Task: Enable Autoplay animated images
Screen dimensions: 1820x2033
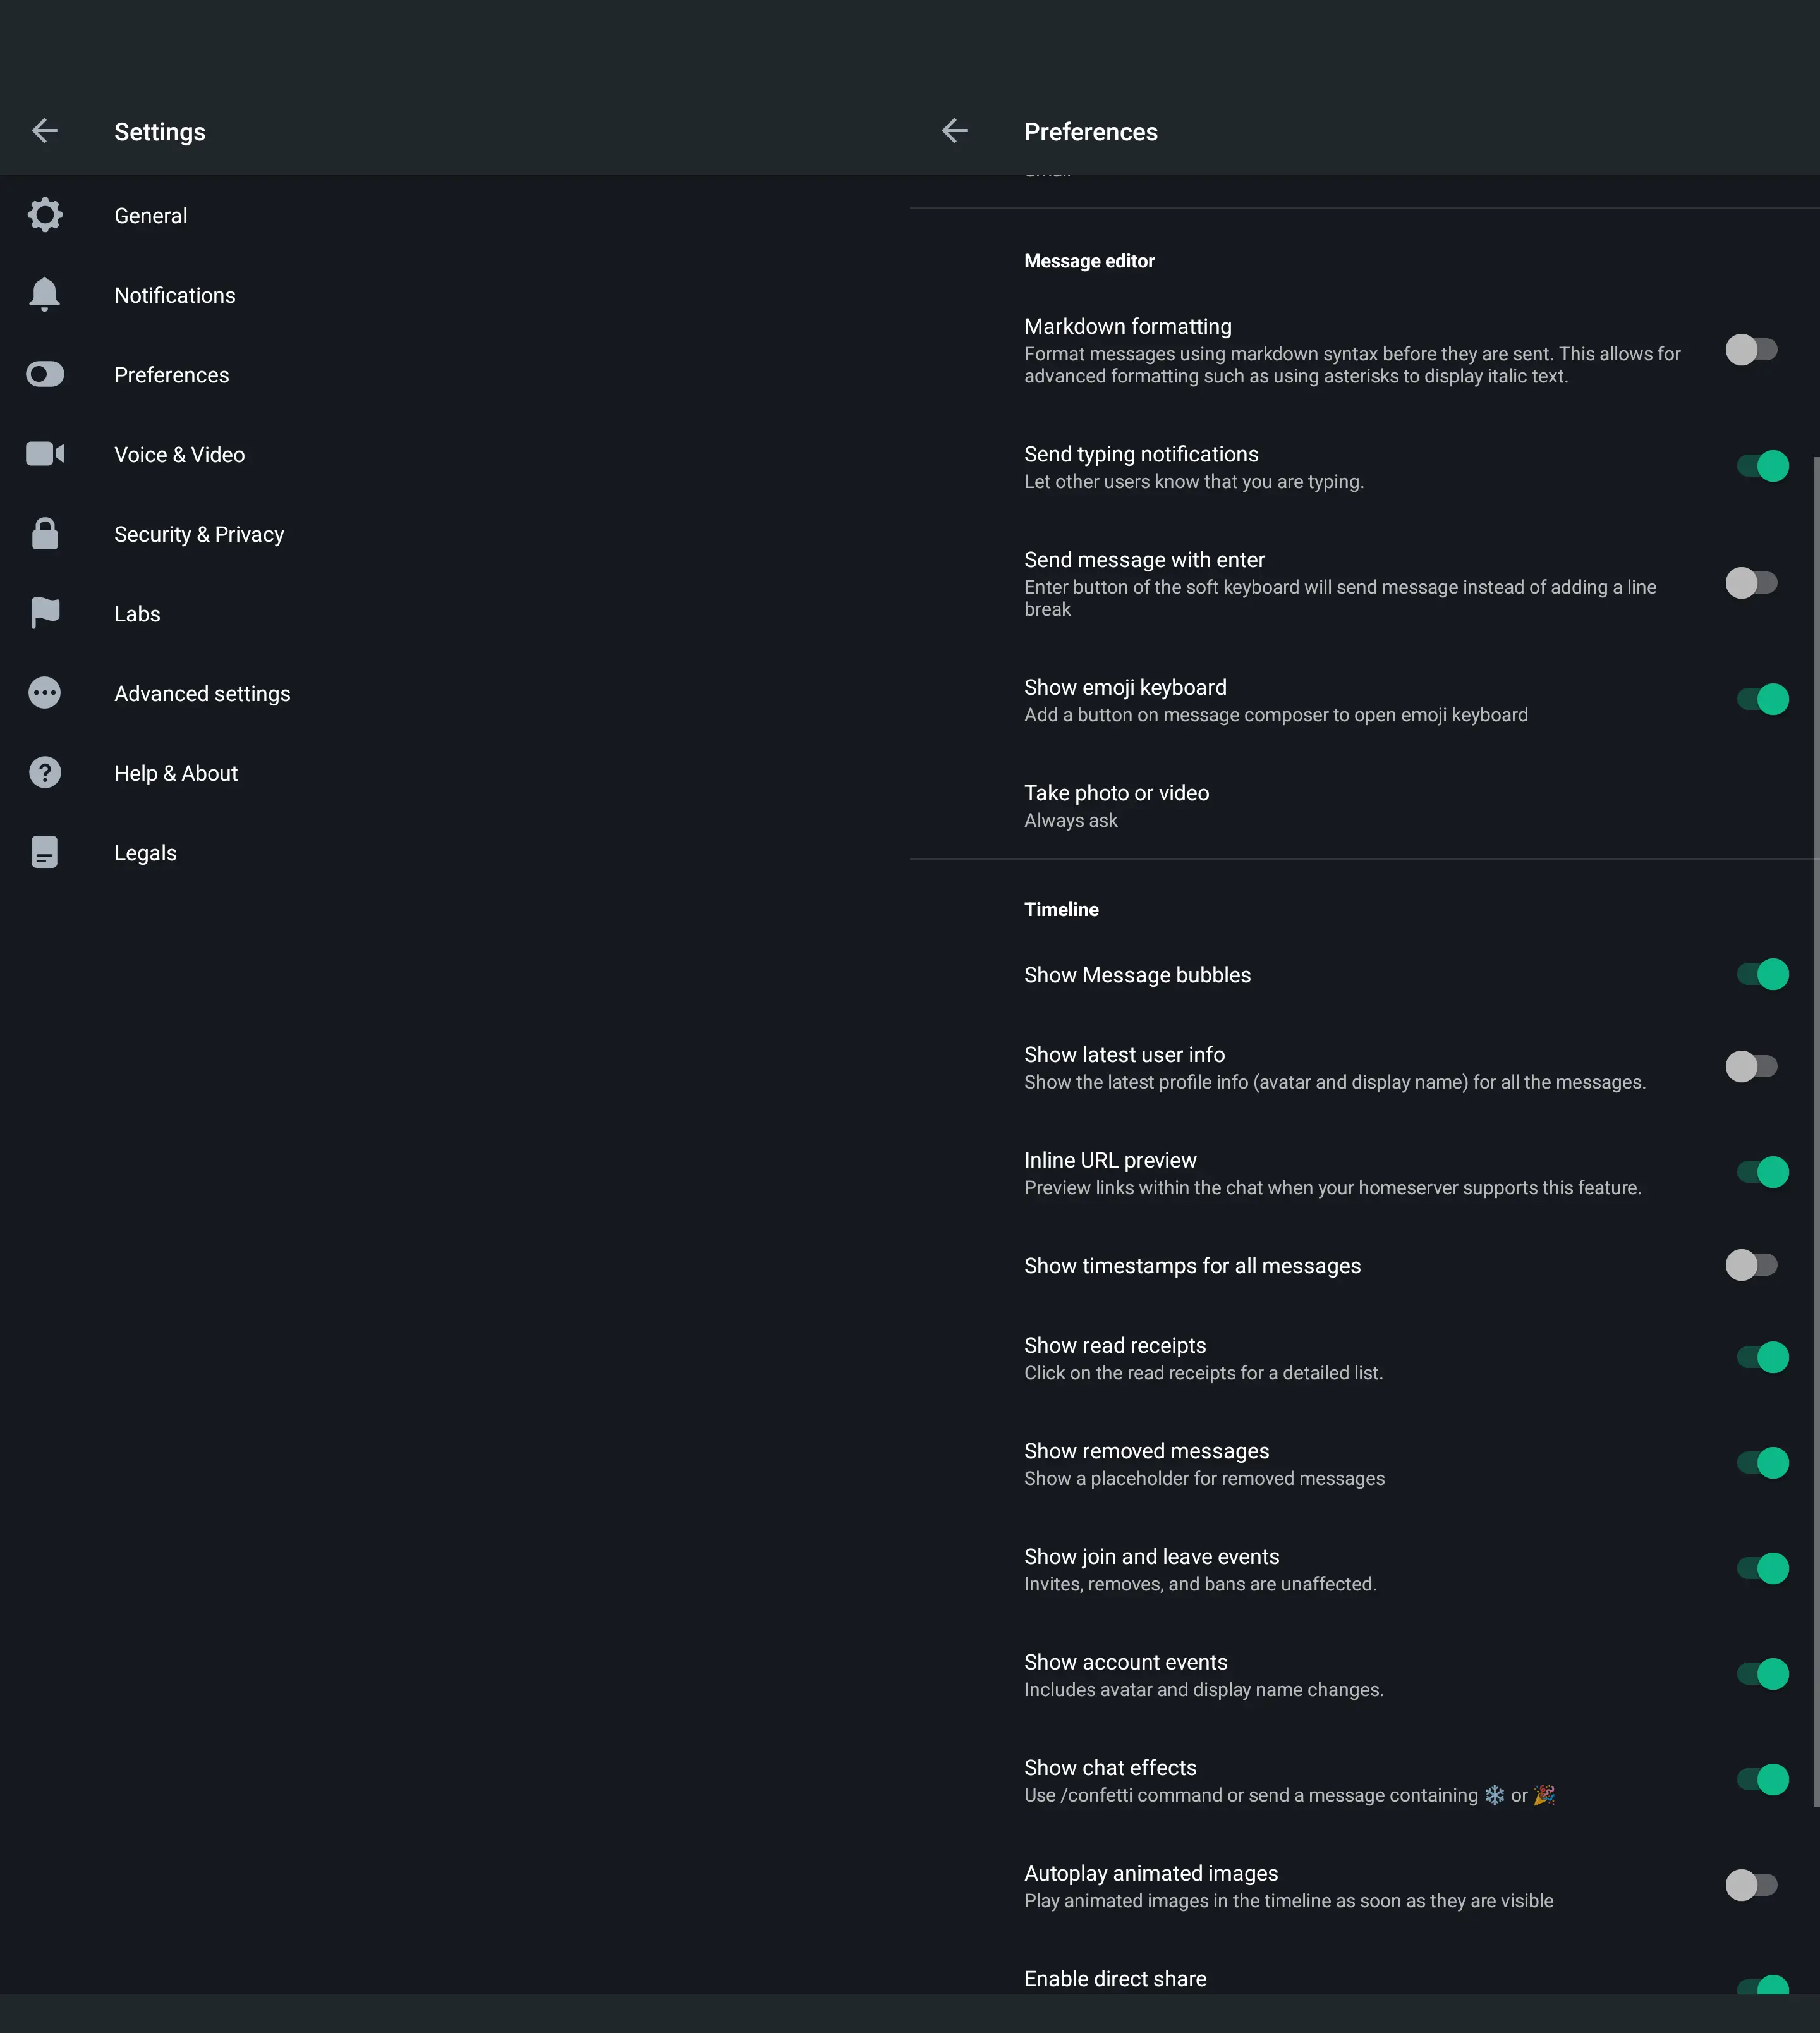Action: coord(1752,1886)
